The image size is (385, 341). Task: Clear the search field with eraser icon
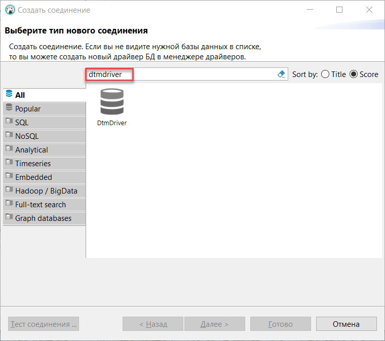click(x=282, y=74)
